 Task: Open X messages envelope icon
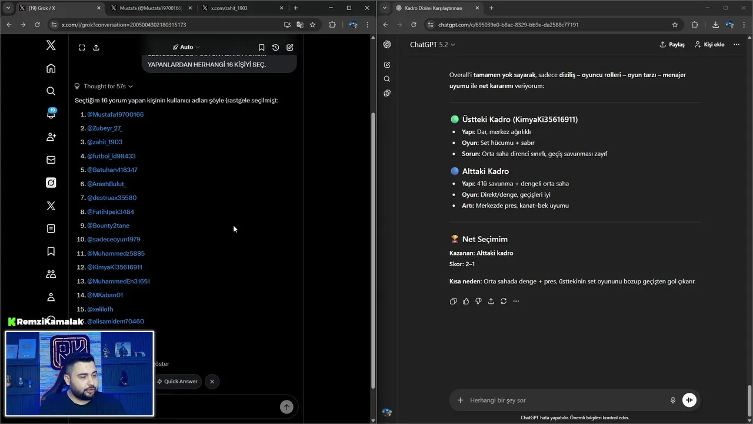[x=51, y=160]
